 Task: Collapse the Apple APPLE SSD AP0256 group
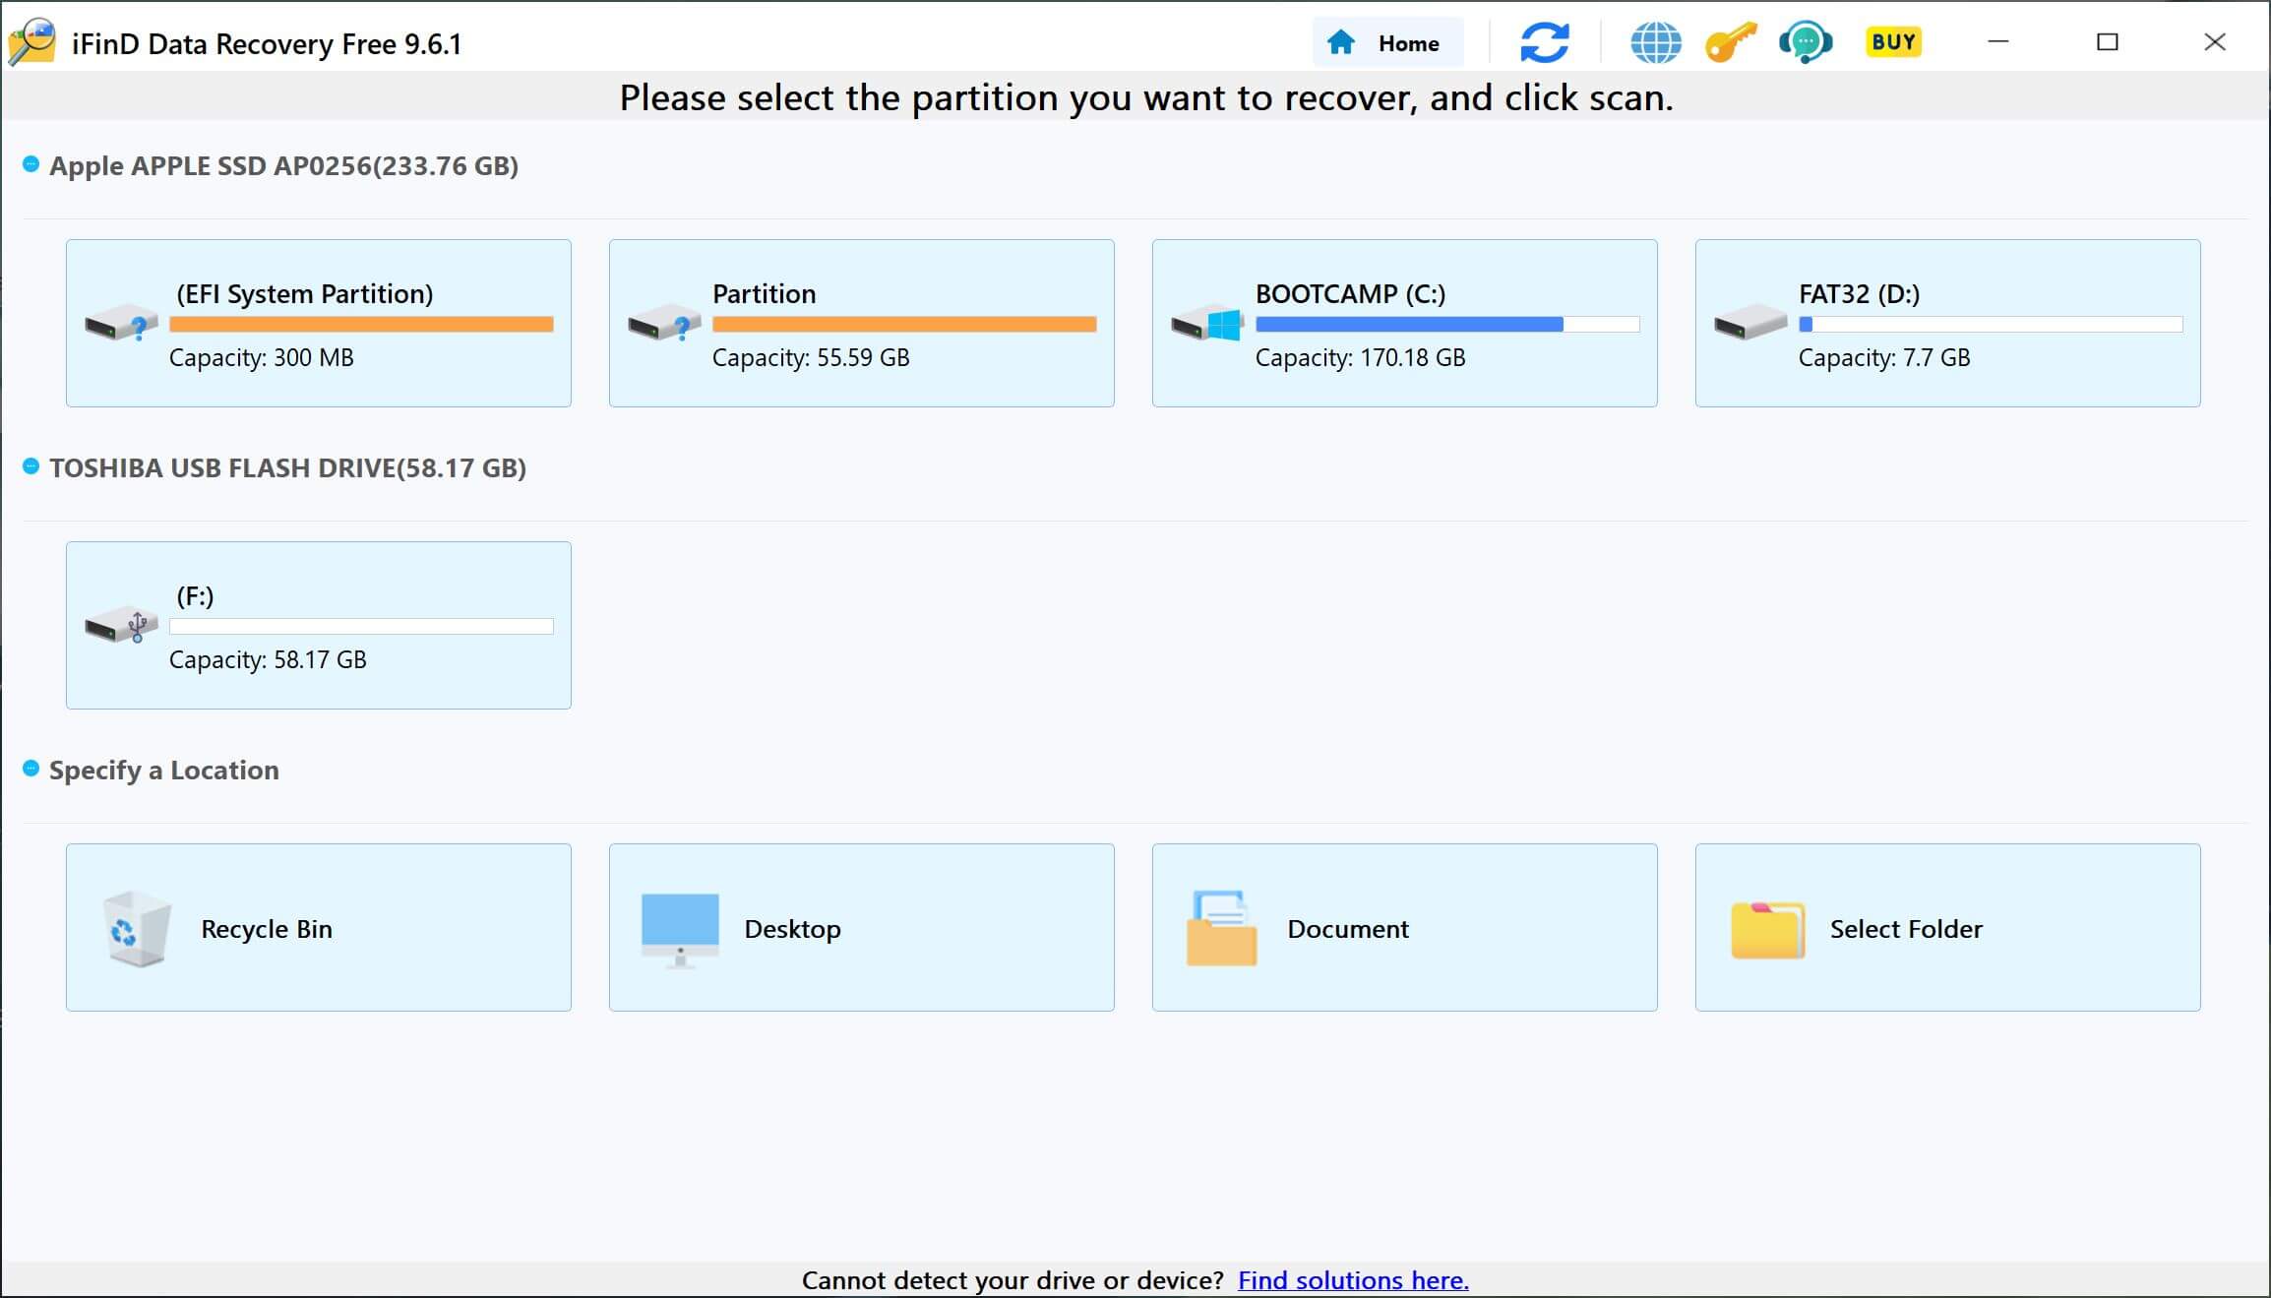click(x=31, y=164)
